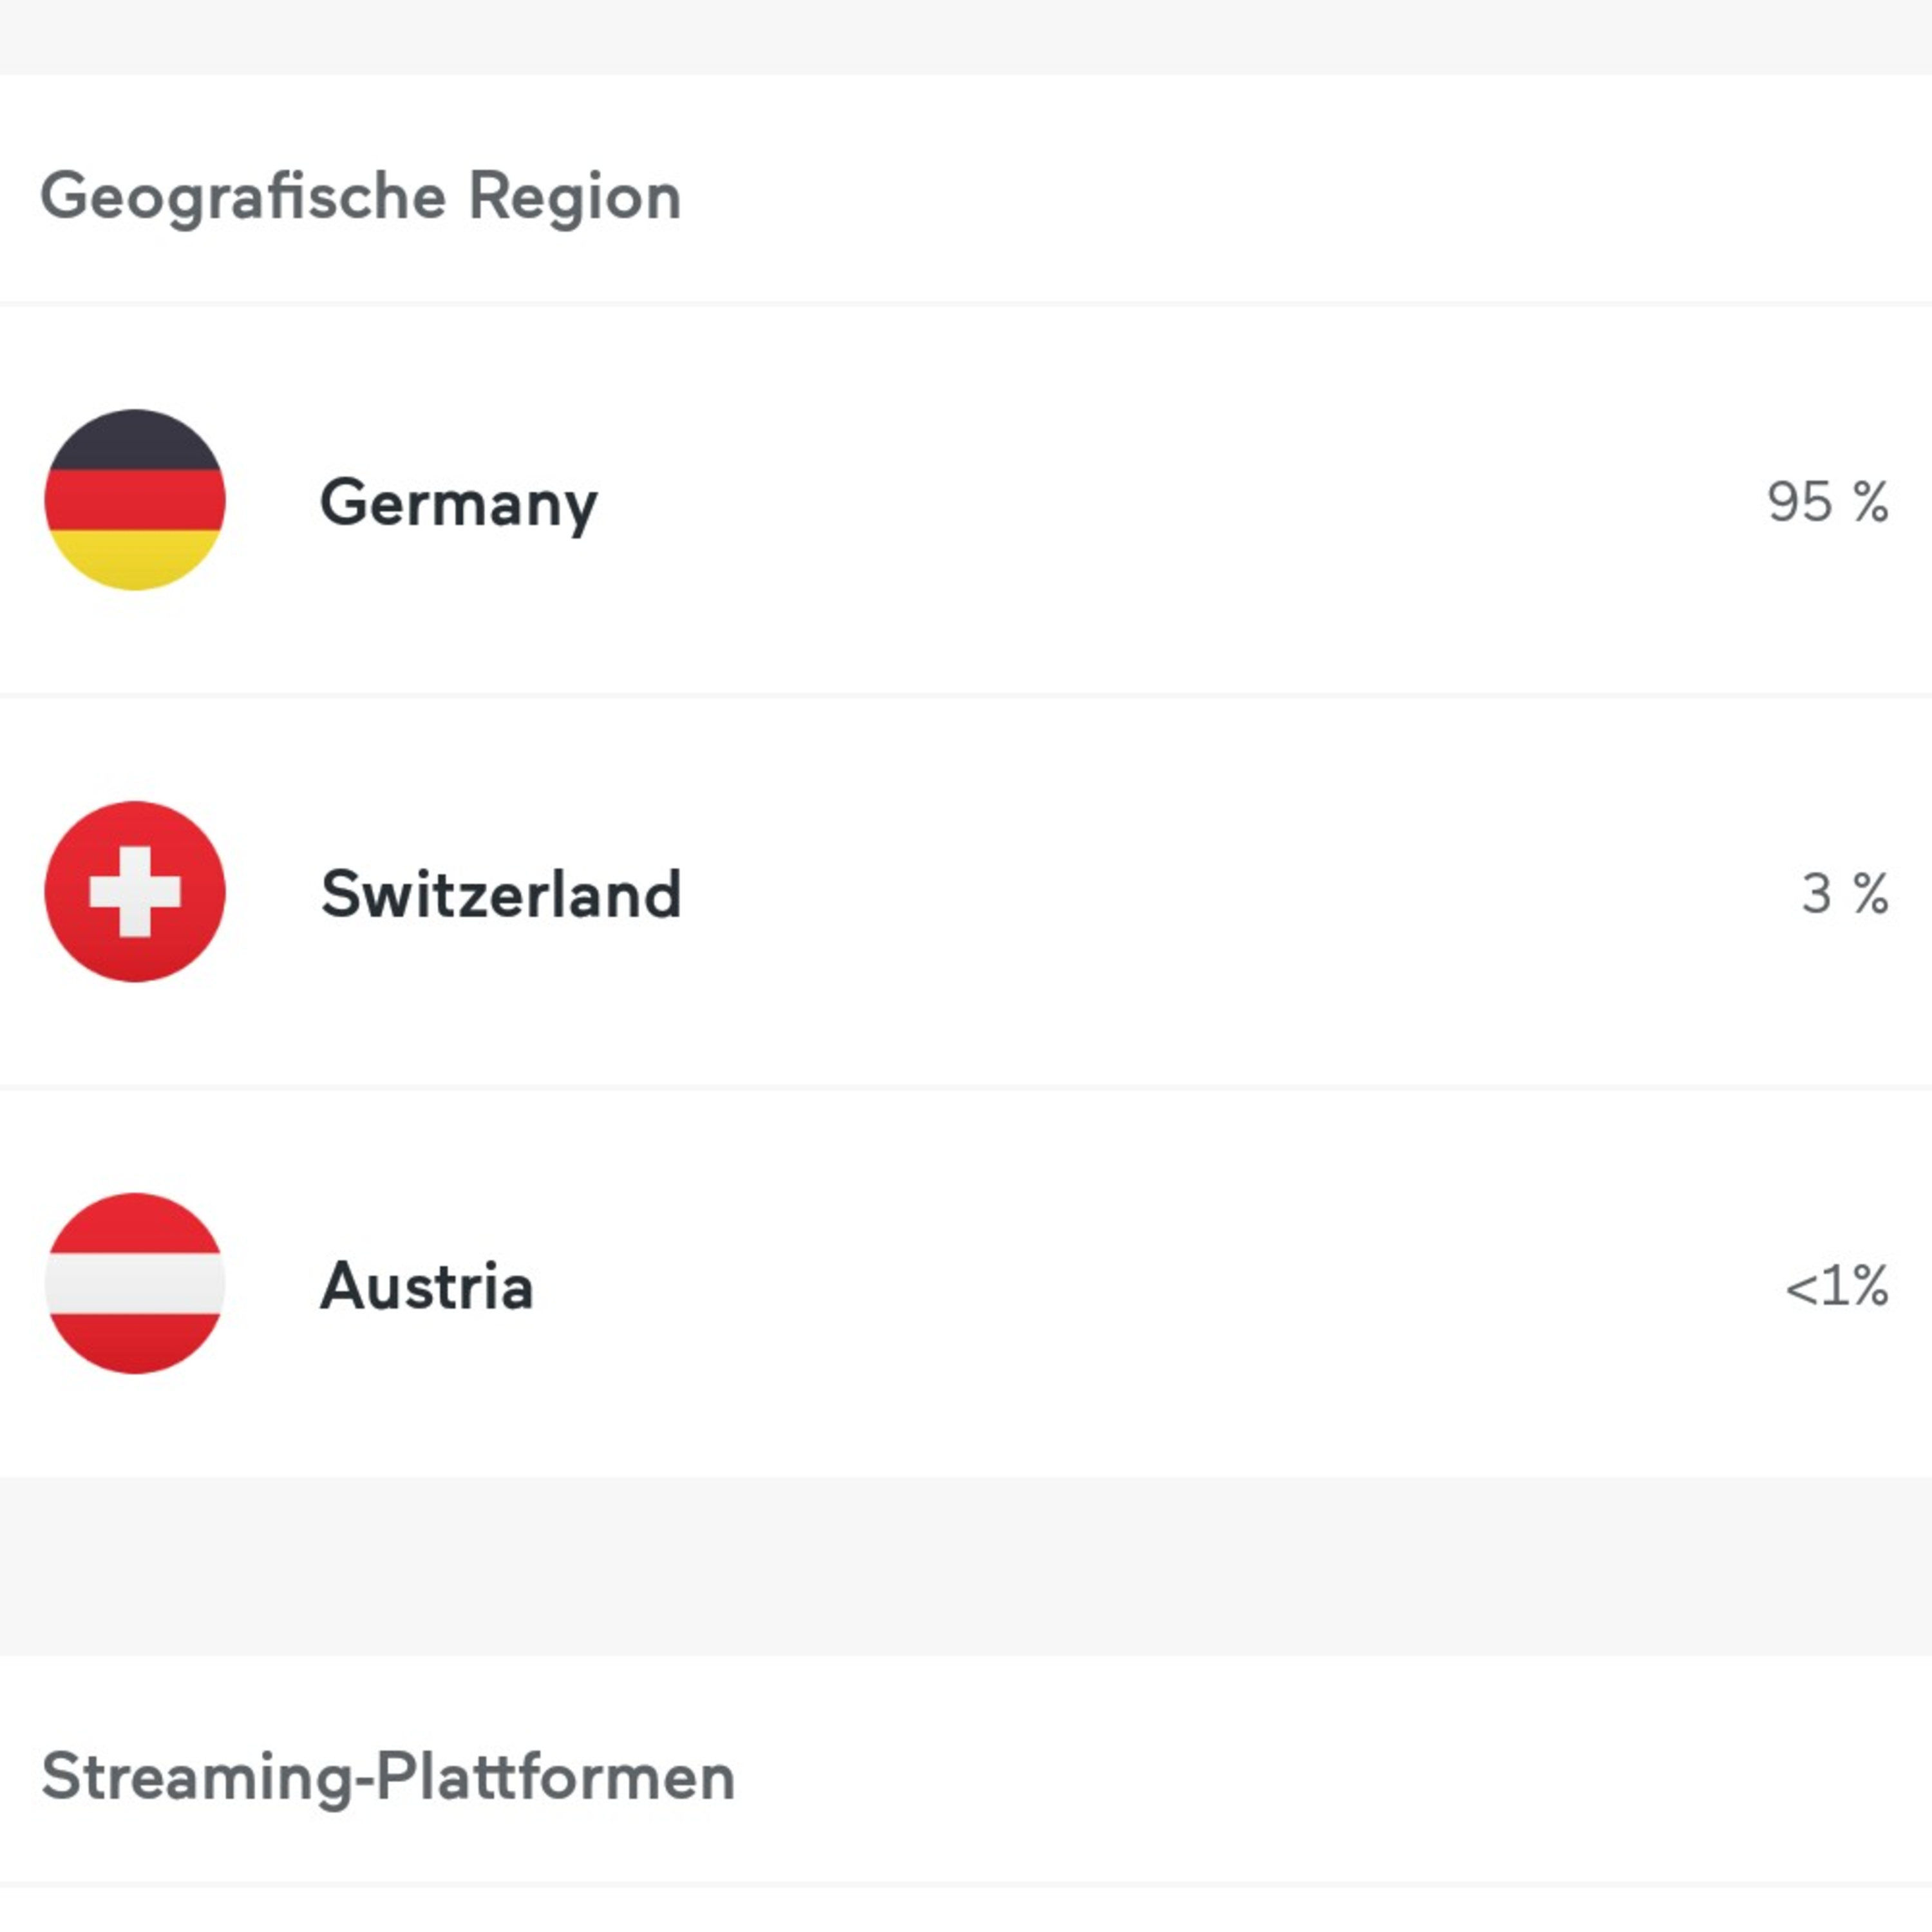Click the Germany flag icon
This screenshot has width=1932, height=1932.
point(135,499)
